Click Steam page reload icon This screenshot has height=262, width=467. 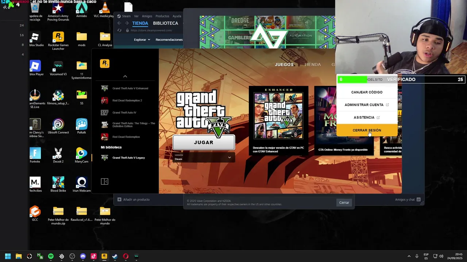[x=119, y=30]
